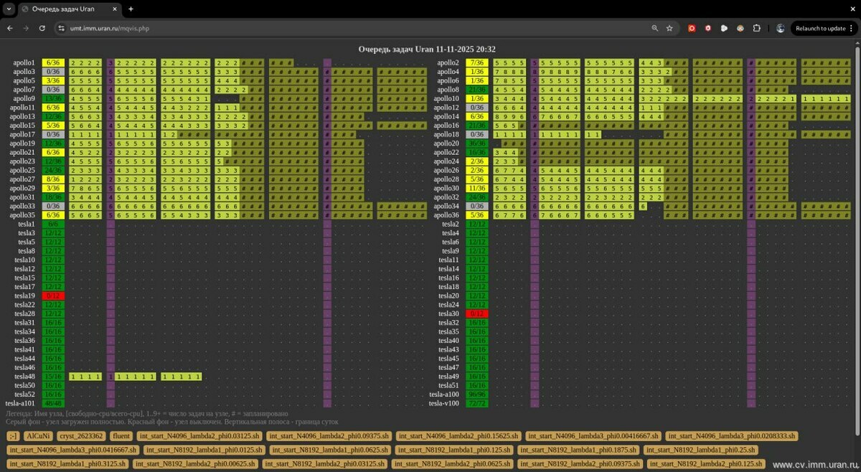Image resolution: width=861 pixels, height=472 pixels.
Task: Click the Relaunch to update button
Action: point(820,28)
